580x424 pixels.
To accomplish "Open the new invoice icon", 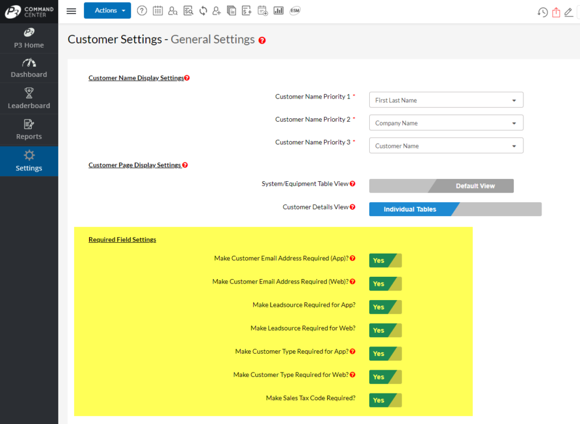I will [246, 11].
